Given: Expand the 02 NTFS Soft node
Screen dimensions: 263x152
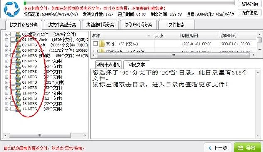Looking at the screenshot, I should [x=7, y=45].
